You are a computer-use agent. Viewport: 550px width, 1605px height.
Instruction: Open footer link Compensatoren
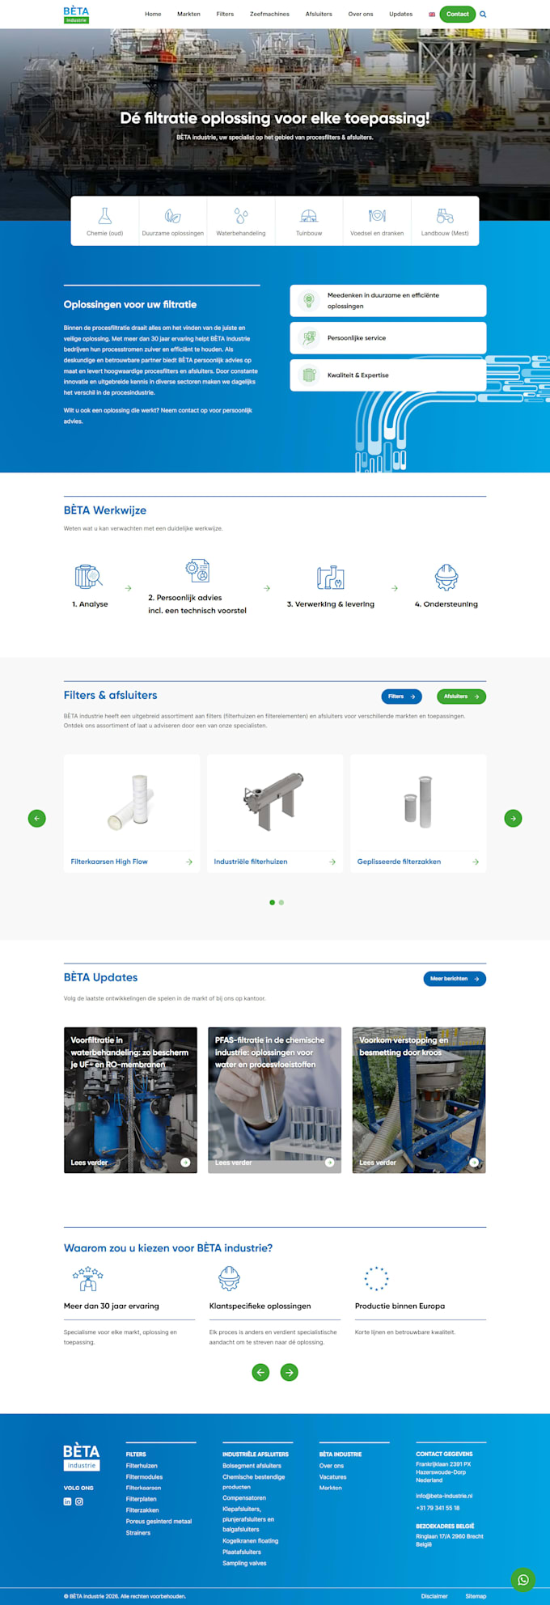click(x=244, y=1498)
